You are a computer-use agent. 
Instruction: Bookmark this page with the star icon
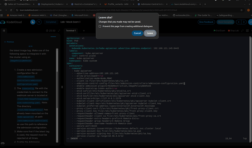(241, 10)
